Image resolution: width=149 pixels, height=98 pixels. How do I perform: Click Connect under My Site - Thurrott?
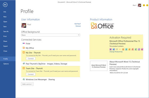31,58
